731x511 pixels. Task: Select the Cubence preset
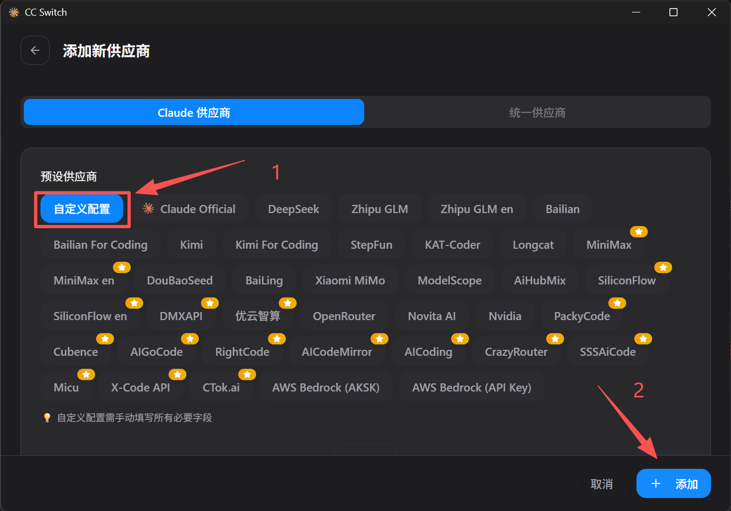[x=76, y=351]
